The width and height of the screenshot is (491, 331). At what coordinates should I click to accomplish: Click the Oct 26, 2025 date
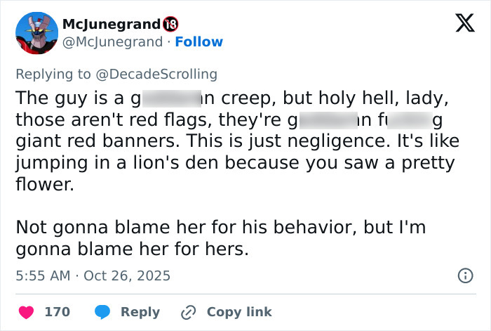coord(126,275)
